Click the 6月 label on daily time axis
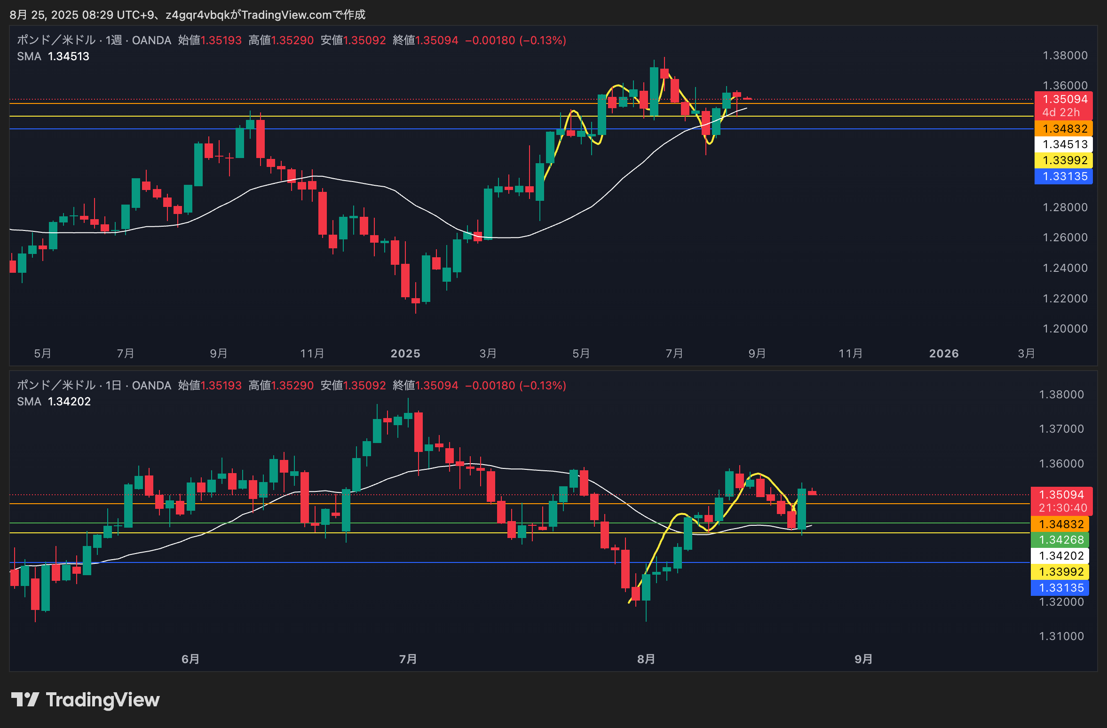1107x728 pixels. click(x=190, y=659)
